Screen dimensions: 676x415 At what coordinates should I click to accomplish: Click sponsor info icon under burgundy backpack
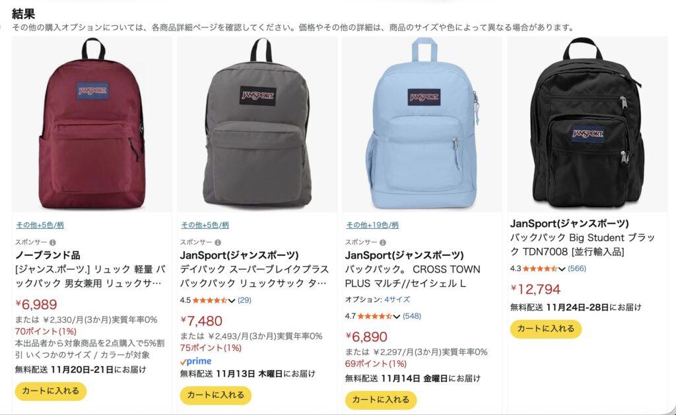[53, 243]
